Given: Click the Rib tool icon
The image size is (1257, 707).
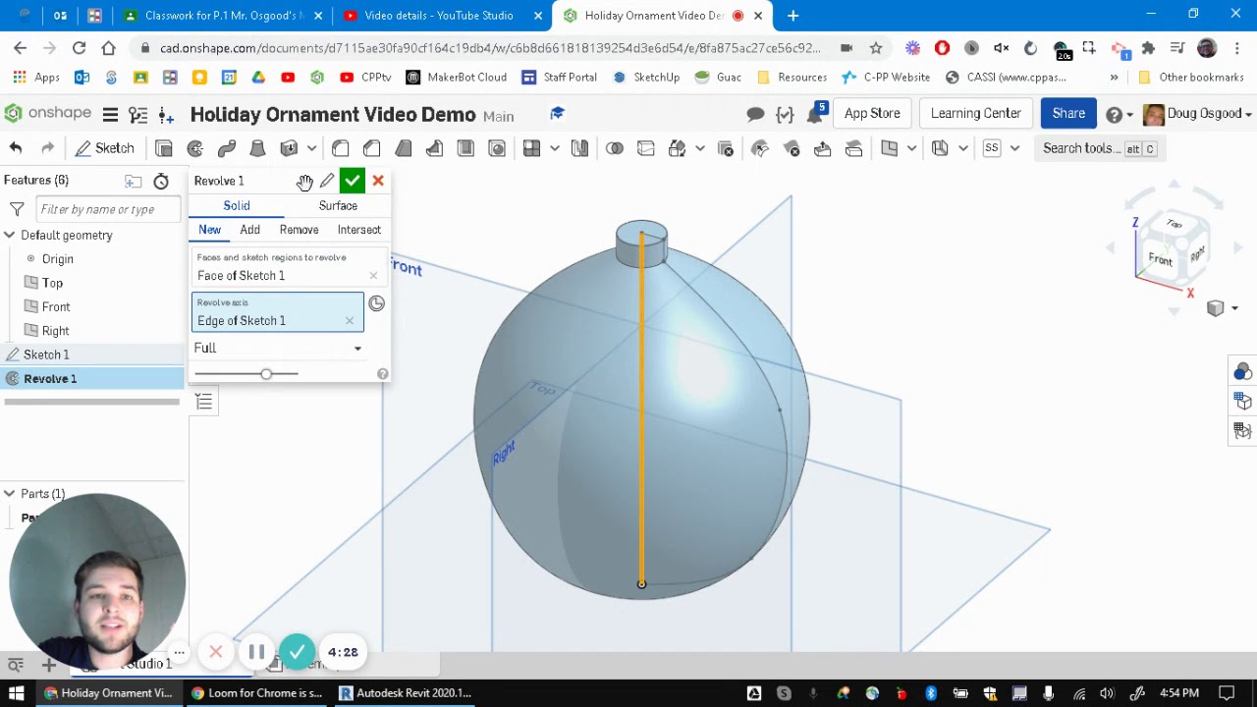Looking at the screenshot, I should [x=434, y=148].
